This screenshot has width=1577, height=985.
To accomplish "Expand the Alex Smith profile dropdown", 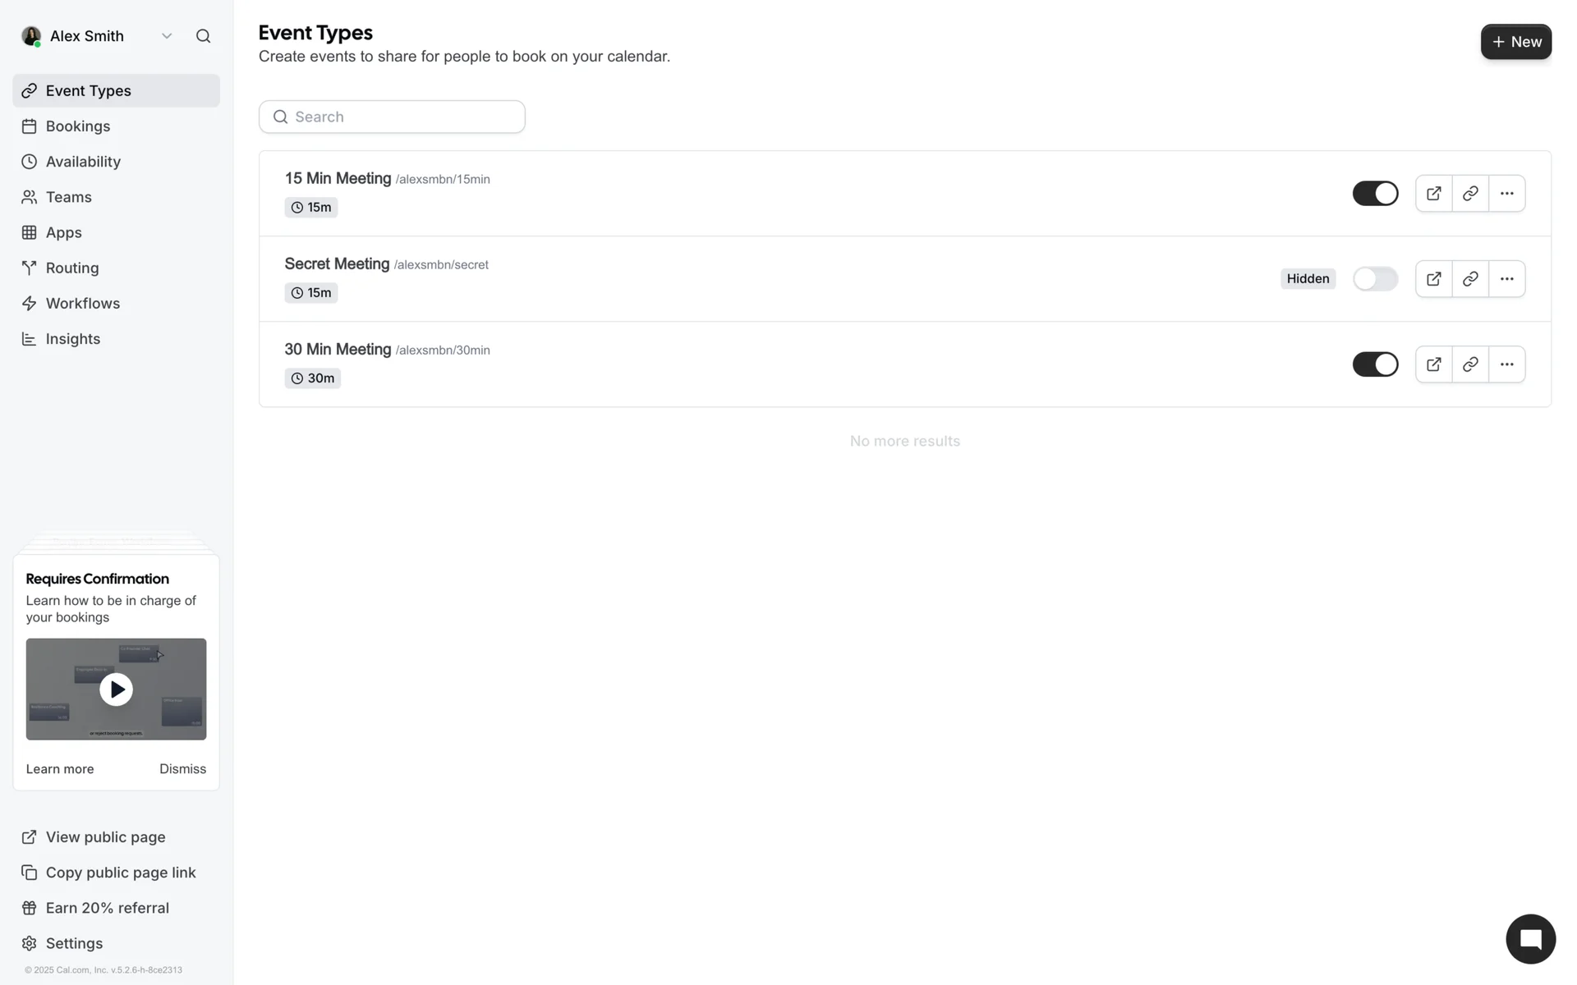I will click(x=167, y=36).
